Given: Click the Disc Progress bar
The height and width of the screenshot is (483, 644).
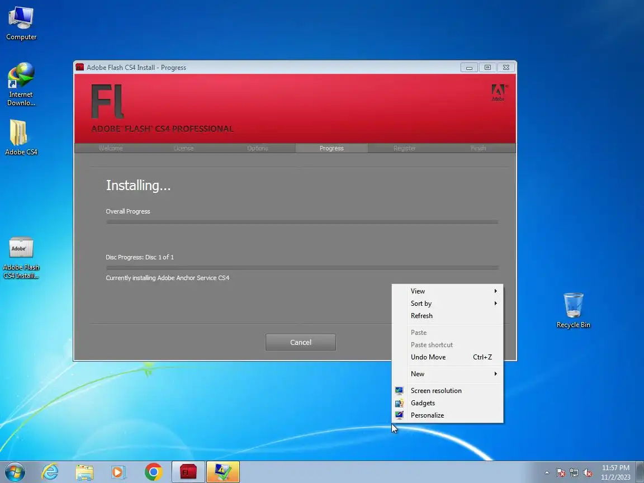Looking at the screenshot, I should (302, 268).
